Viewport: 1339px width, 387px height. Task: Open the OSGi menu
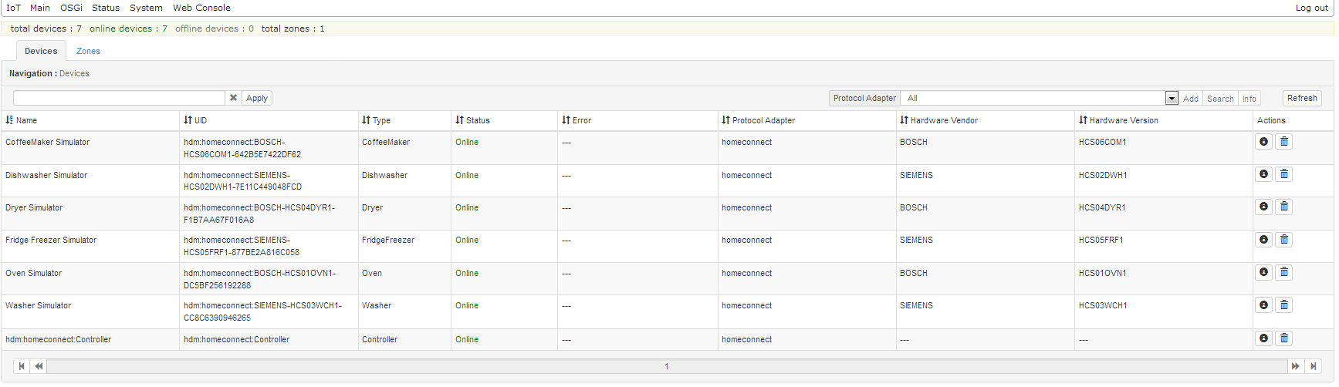(x=71, y=8)
